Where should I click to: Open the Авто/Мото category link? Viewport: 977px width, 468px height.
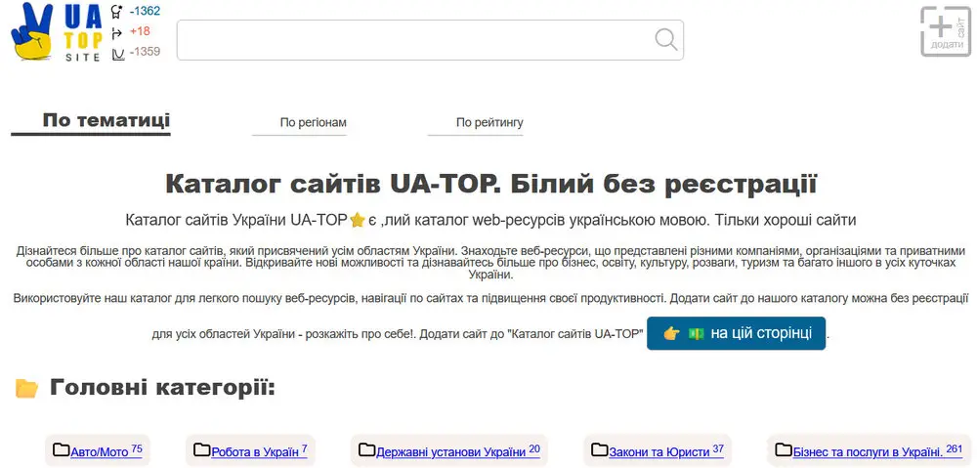106,451
